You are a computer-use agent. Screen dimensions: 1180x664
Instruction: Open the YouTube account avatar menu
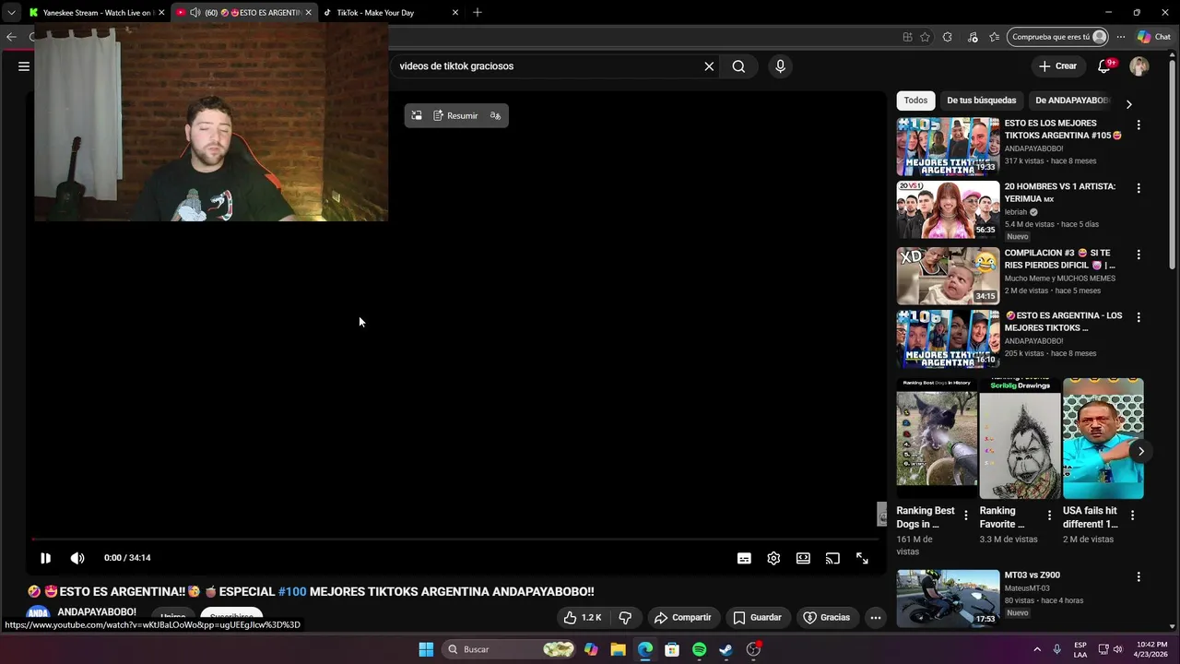[x=1139, y=66]
